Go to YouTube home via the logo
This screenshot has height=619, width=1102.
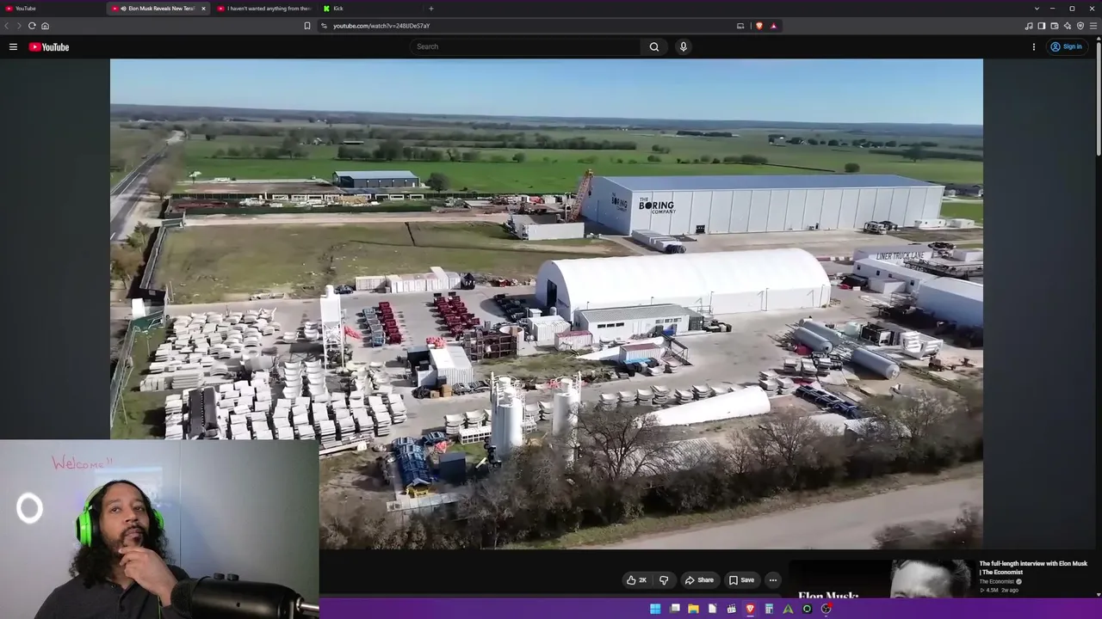click(x=49, y=46)
